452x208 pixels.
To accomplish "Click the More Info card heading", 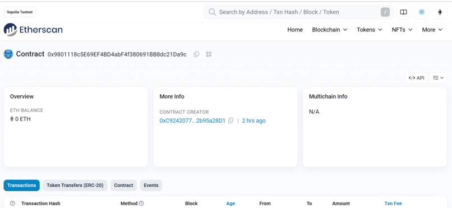I will click(x=172, y=96).
